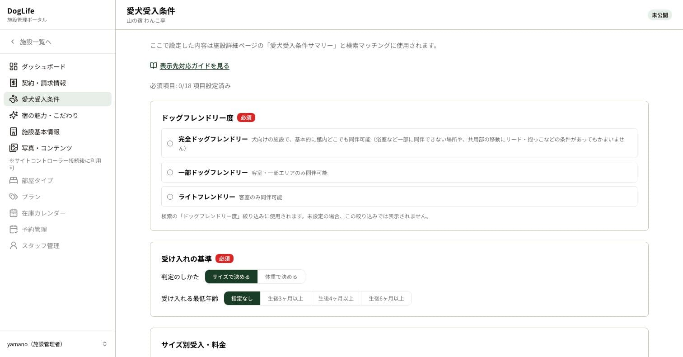Expand the yamano account switcher chevrons
Viewport: 683px width, 357px height.
pyautogui.click(x=105, y=344)
